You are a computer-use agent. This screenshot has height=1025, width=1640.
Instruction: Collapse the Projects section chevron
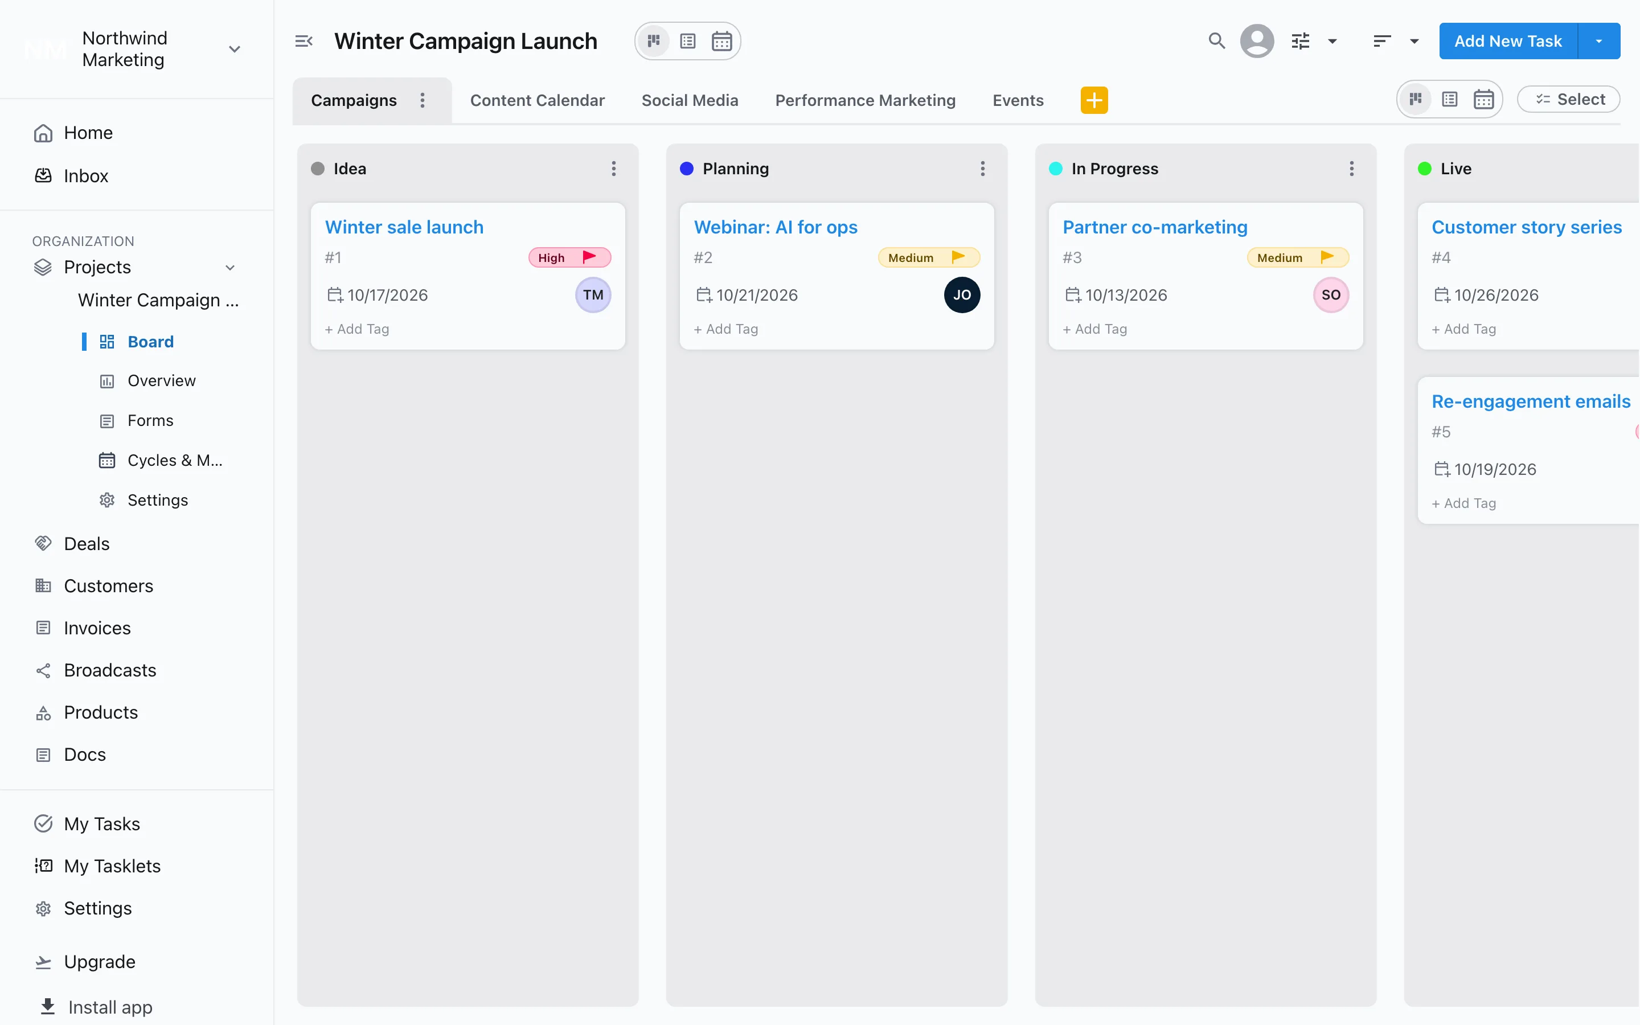point(229,267)
